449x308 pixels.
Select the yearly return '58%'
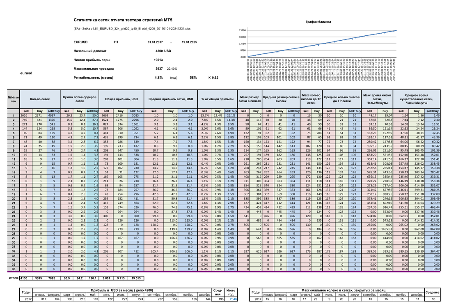pos(193,78)
